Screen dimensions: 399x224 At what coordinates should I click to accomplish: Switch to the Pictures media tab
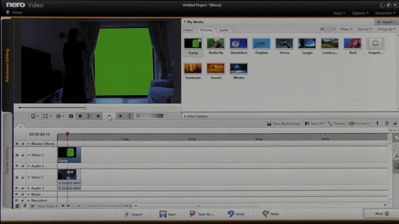click(206, 30)
